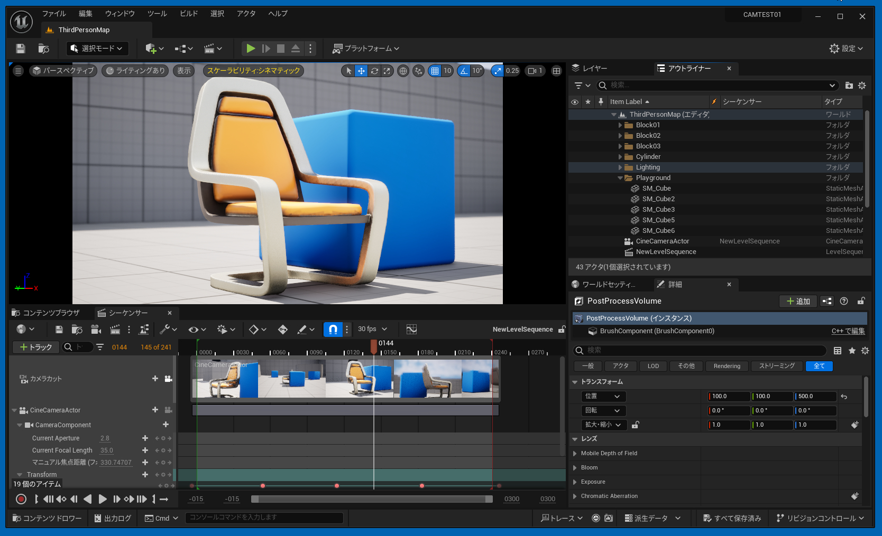The height and width of the screenshot is (536, 882).
Task: Select SM_Cube3 in the Outliner
Action: [658, 210]
